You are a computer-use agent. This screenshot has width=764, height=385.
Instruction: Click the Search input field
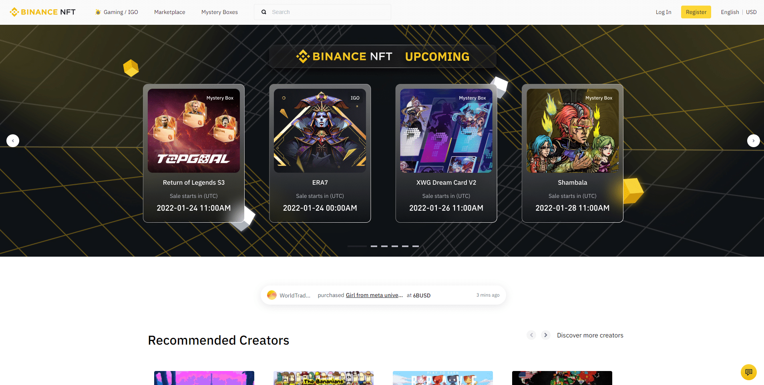(x=322, y=12)
